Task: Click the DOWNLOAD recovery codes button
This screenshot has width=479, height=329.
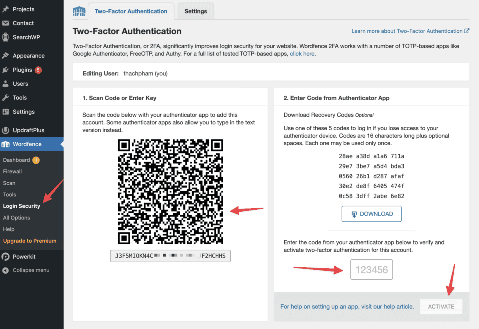Action: 371,214
